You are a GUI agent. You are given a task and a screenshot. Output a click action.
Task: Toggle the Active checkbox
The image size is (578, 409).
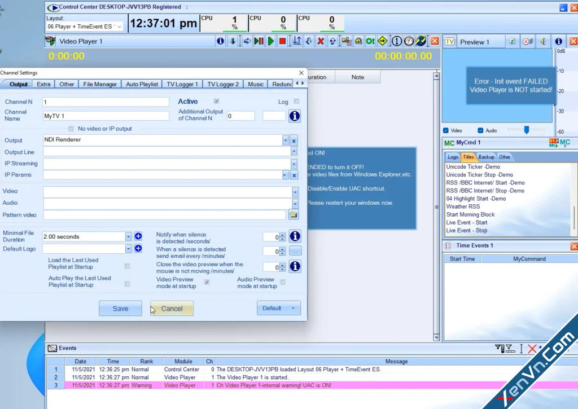point(216,101)
